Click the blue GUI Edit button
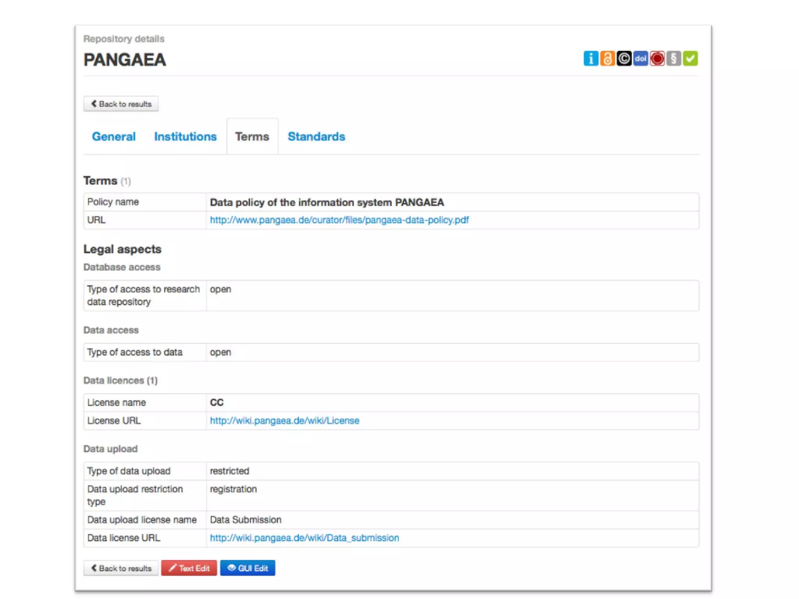 (247, 568)
